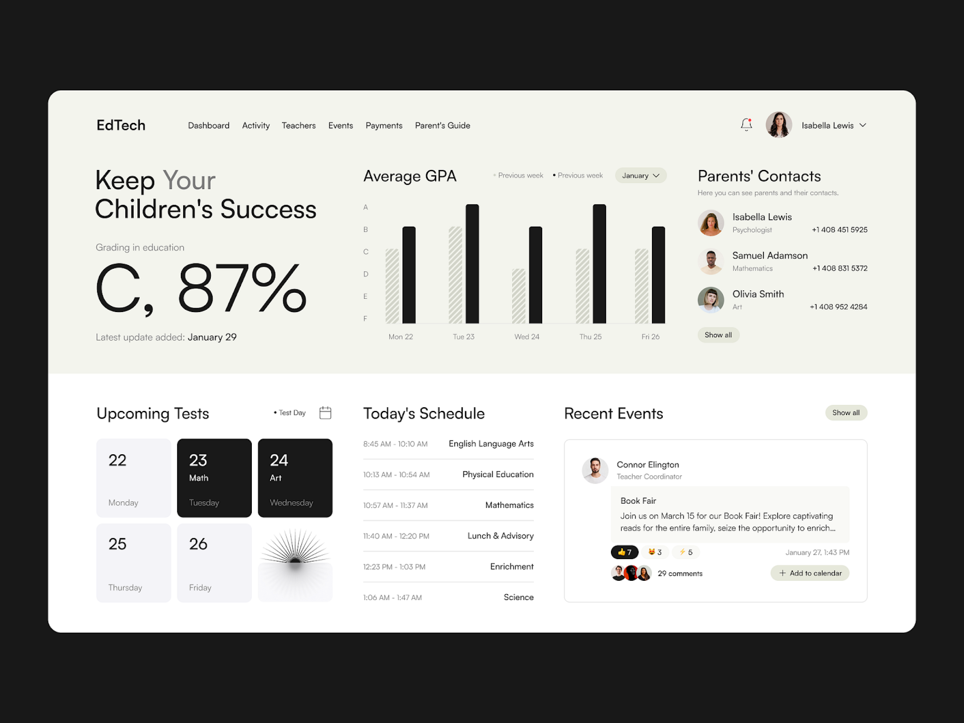Expand the January month dropdown

(641, 177)
